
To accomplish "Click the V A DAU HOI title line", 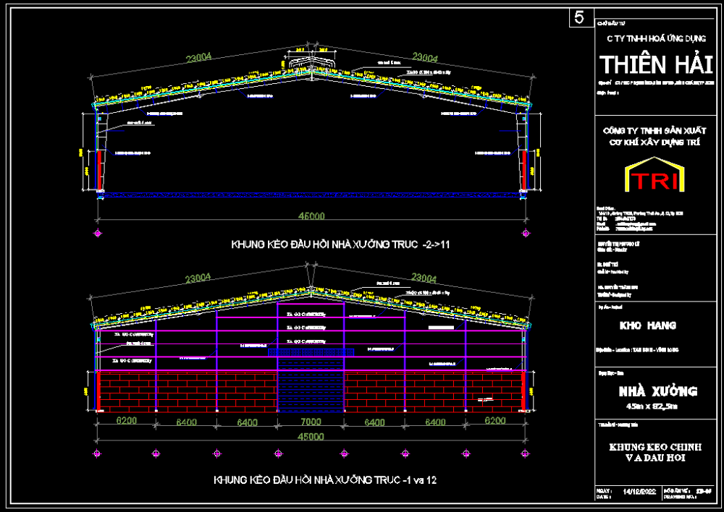I will 655,458.
